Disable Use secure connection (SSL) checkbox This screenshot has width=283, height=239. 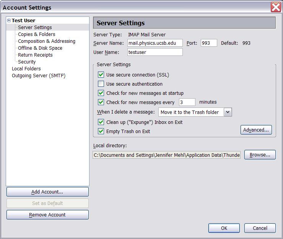point(101,75)
